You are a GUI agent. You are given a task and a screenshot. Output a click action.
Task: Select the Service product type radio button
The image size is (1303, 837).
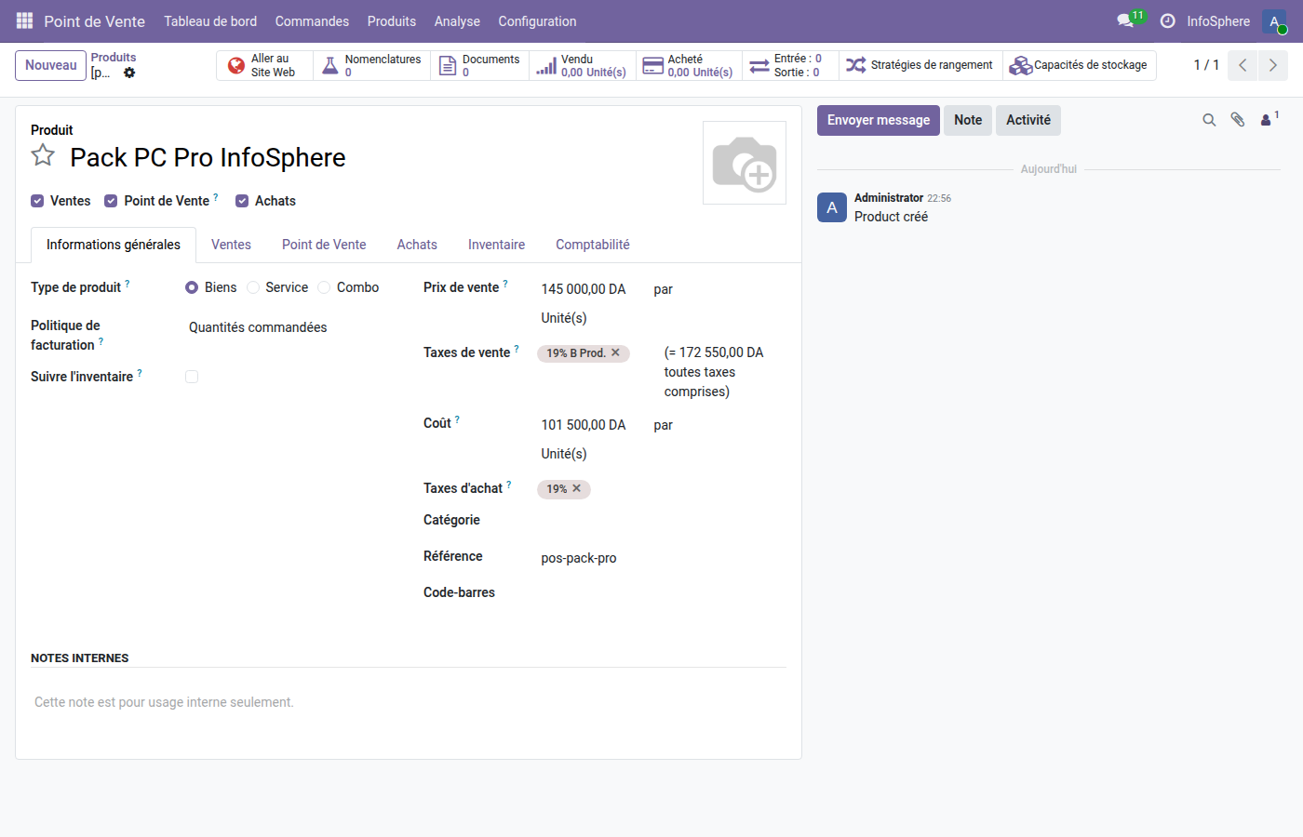coord(252,287)
